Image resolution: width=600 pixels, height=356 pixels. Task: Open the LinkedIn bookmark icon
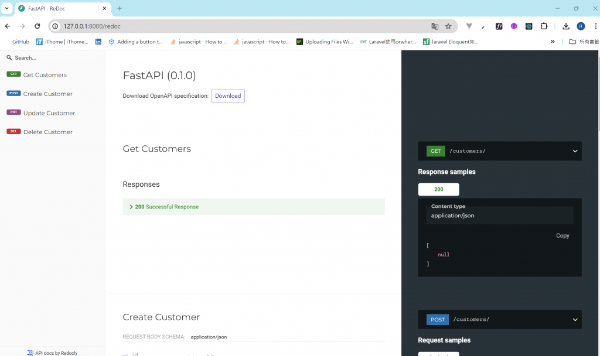coord(98,42)
